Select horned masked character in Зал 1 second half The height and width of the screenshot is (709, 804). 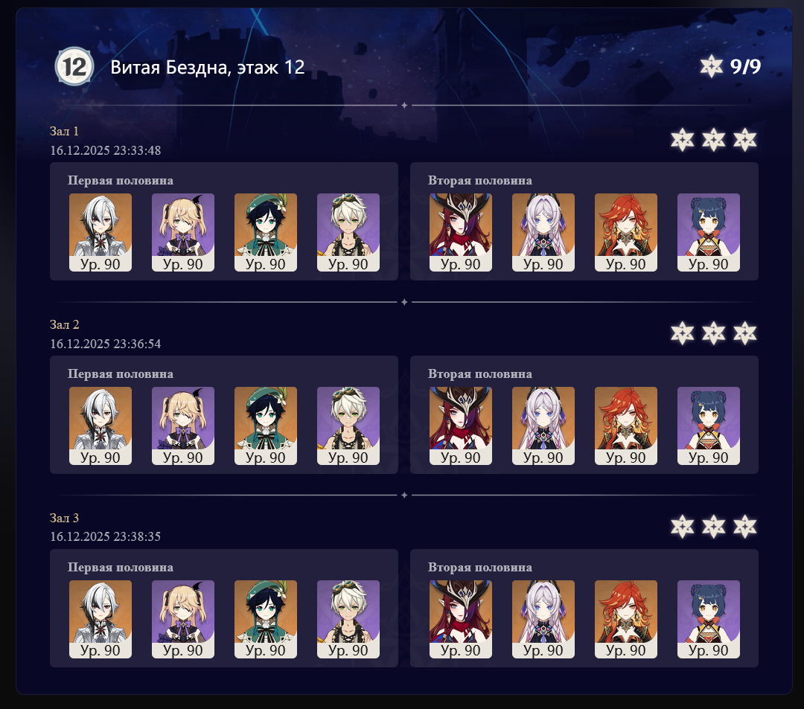461,232
